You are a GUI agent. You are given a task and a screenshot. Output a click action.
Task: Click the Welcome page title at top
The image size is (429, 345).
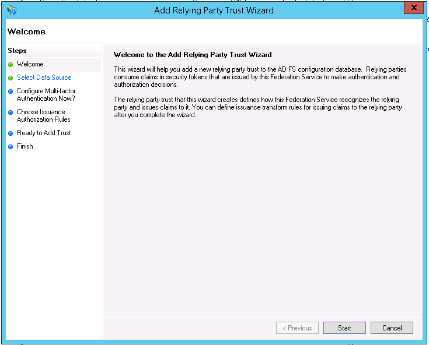click(26, 31)
